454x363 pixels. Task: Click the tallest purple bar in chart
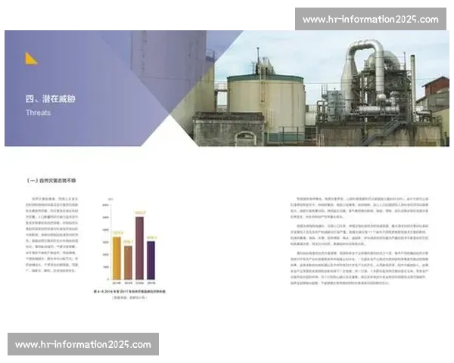[139, 249]
